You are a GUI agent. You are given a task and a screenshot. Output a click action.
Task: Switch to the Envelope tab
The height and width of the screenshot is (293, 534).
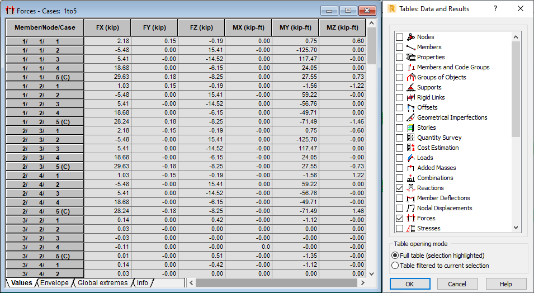pyautogui.click(x=54, y=283)
